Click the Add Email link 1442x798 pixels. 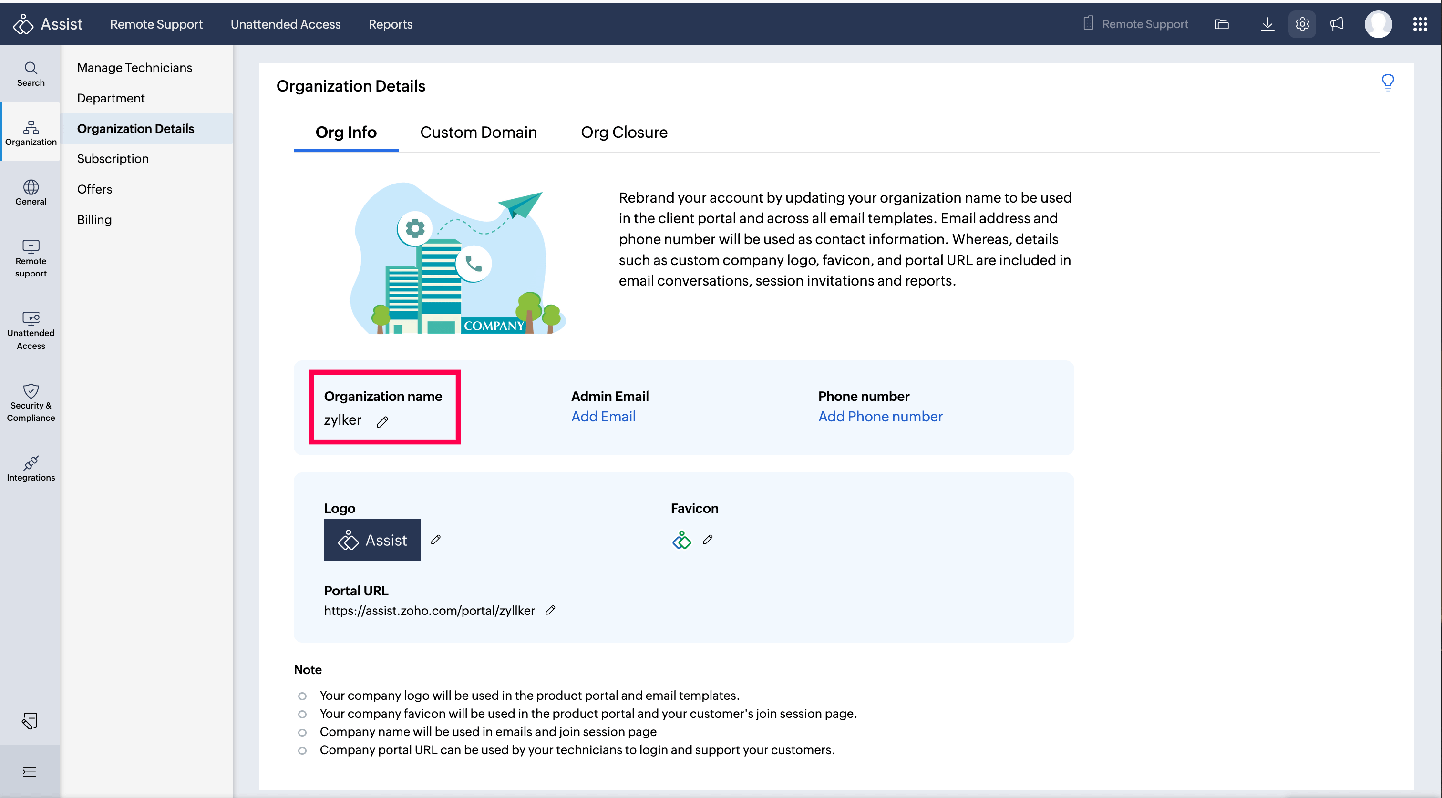pos(603,416)
